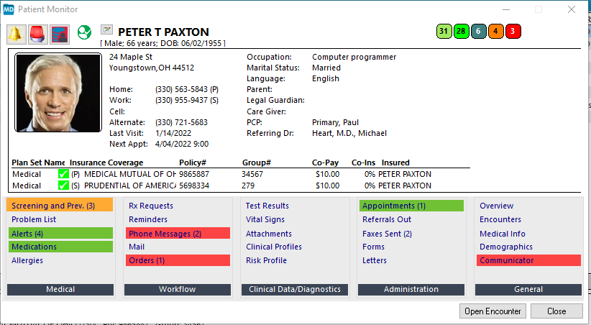
Task: Click the teal badge showing 6
Action: pyautogui.click(x=478, y=32)
